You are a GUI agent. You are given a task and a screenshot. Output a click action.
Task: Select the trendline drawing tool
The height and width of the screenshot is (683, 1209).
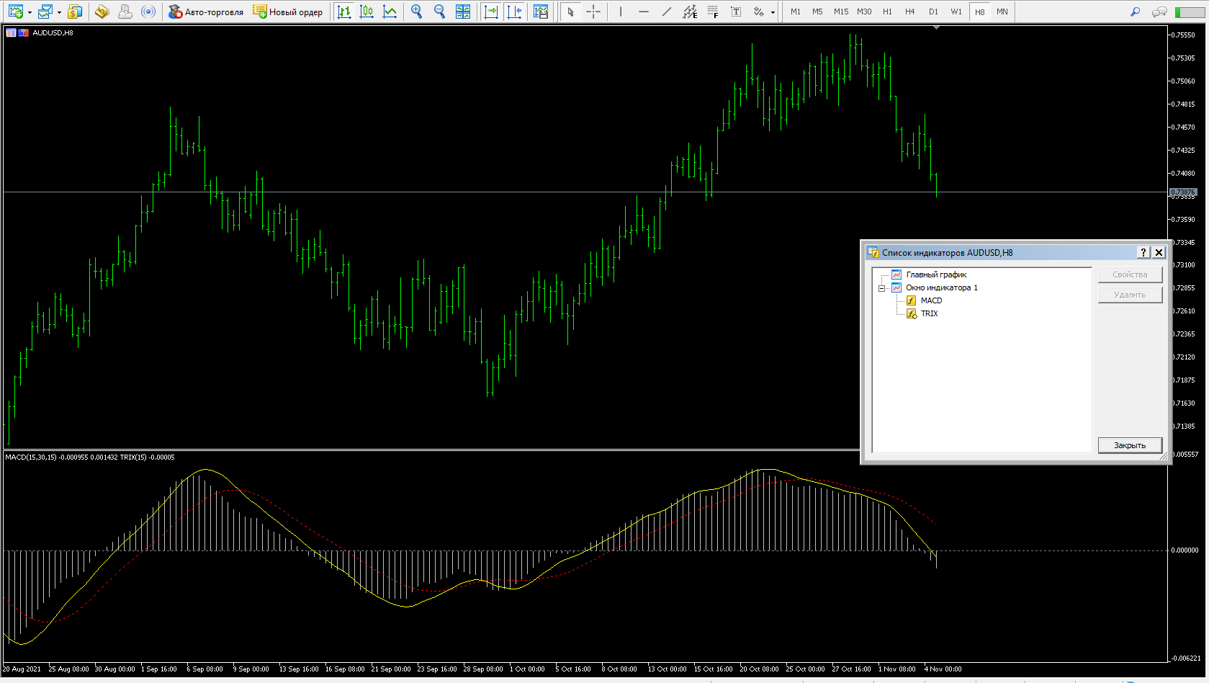[667, 12]
